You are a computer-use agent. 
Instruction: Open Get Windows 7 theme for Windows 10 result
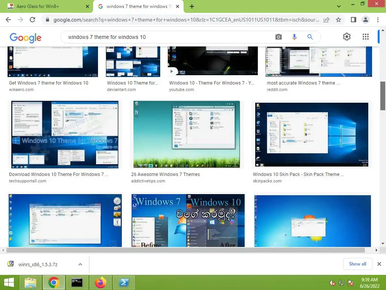pos(49,83)
